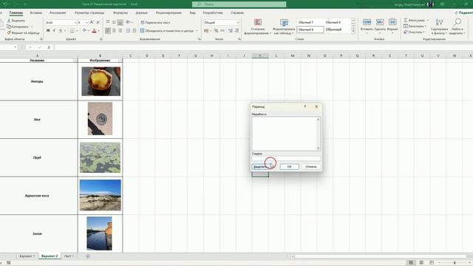473x266 pixels.
Task: Open Find and Select (Найти и выделить)
Action: (x=457, y=27)
